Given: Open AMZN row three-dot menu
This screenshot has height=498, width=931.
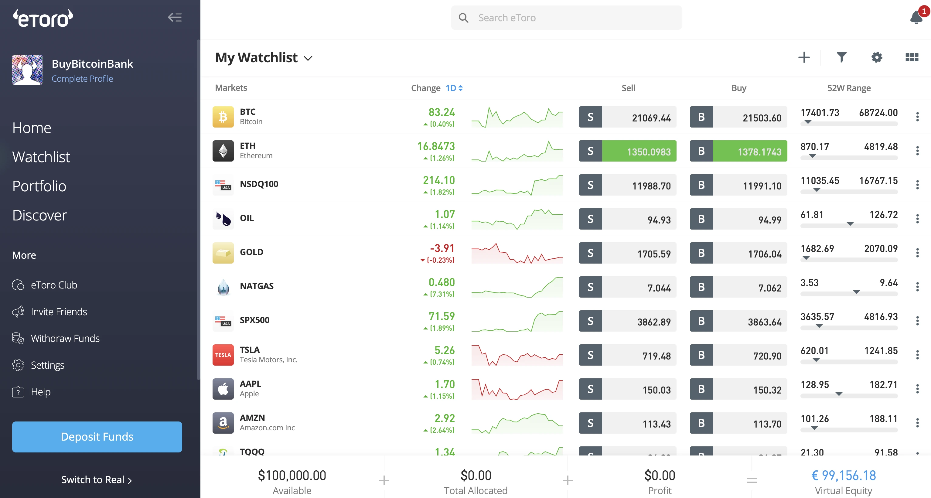Looking at the screenshot, I should (917, 423).
